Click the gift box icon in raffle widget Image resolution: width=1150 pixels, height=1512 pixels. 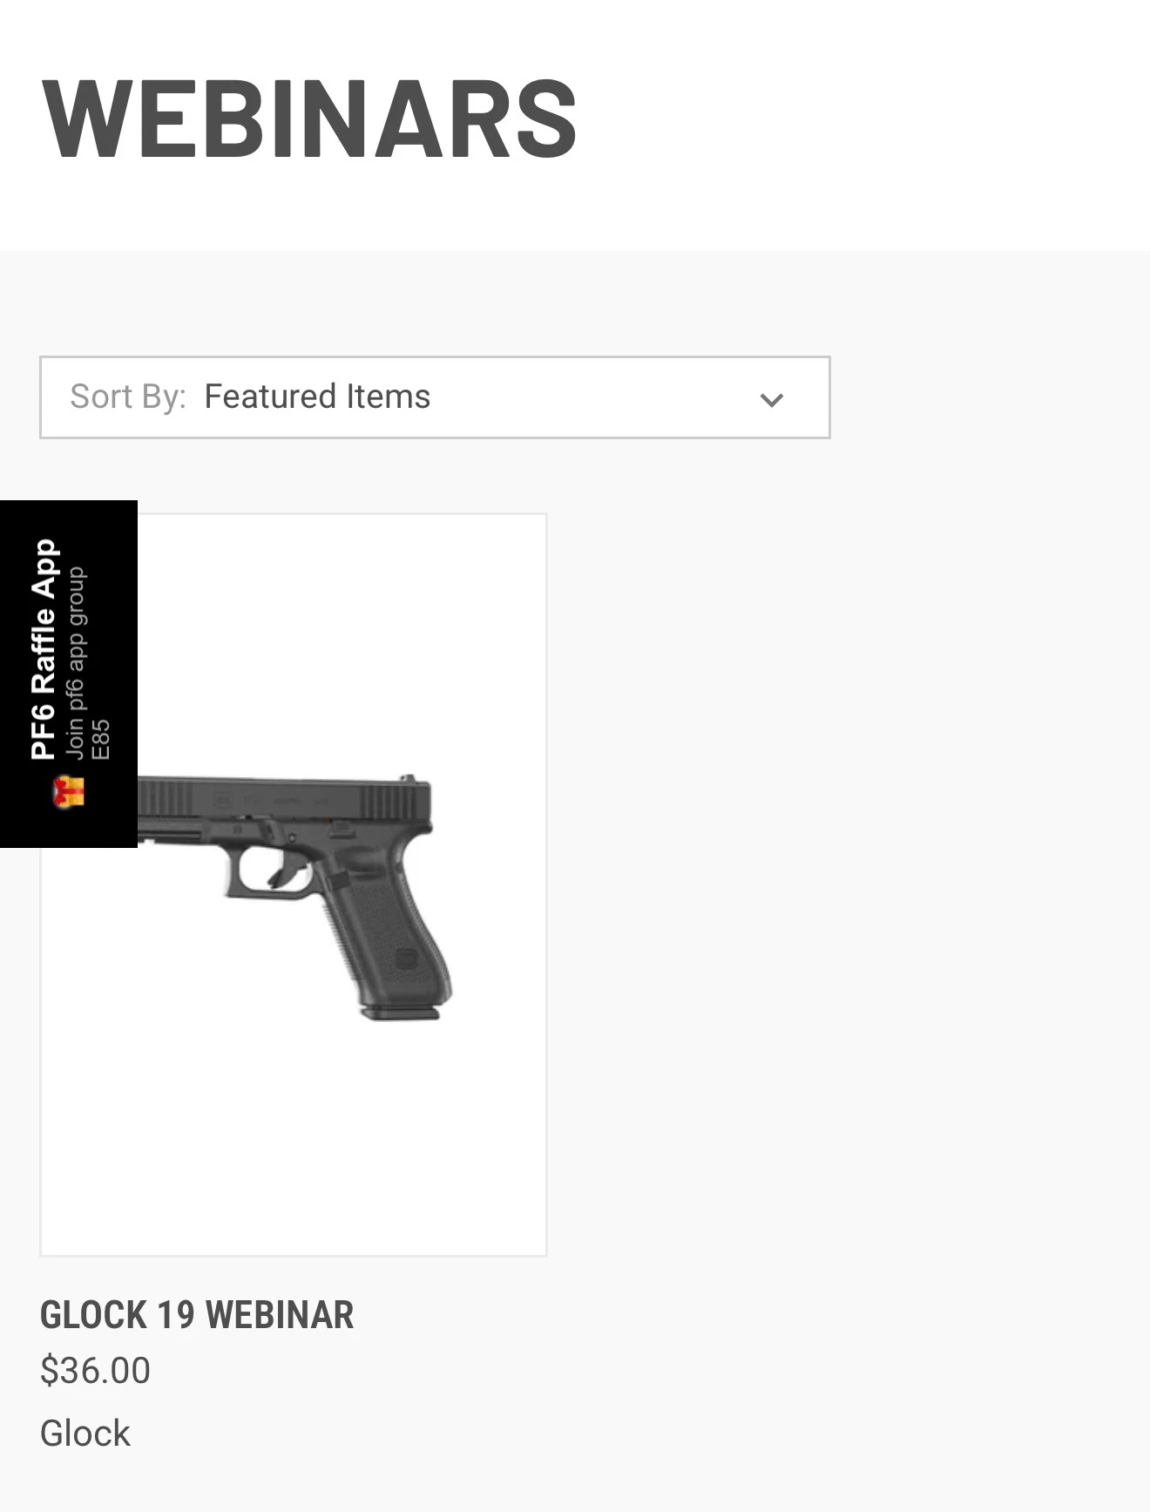point(68,792)
